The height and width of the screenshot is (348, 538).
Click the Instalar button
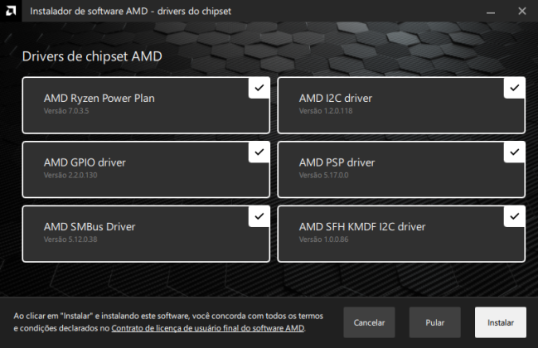(501, 322)
